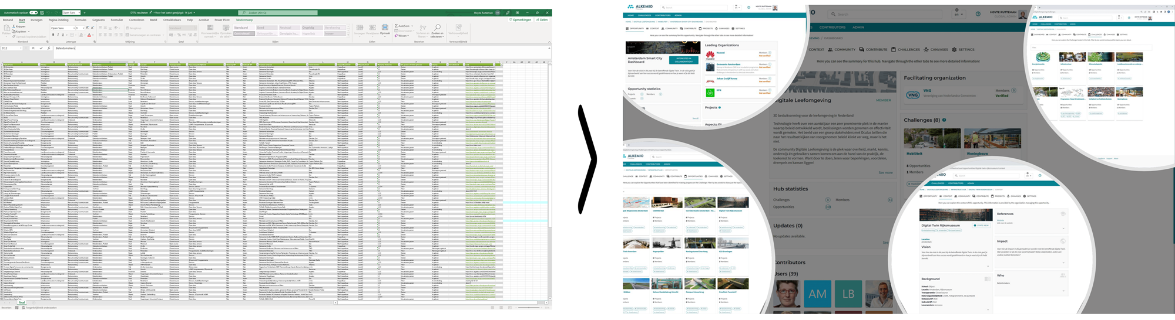Click the red font color icon

[89, 35]
